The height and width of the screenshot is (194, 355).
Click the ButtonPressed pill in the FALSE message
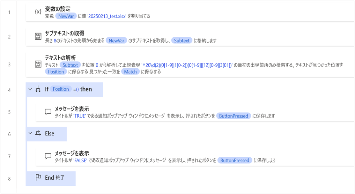click(x=235, y=160)
